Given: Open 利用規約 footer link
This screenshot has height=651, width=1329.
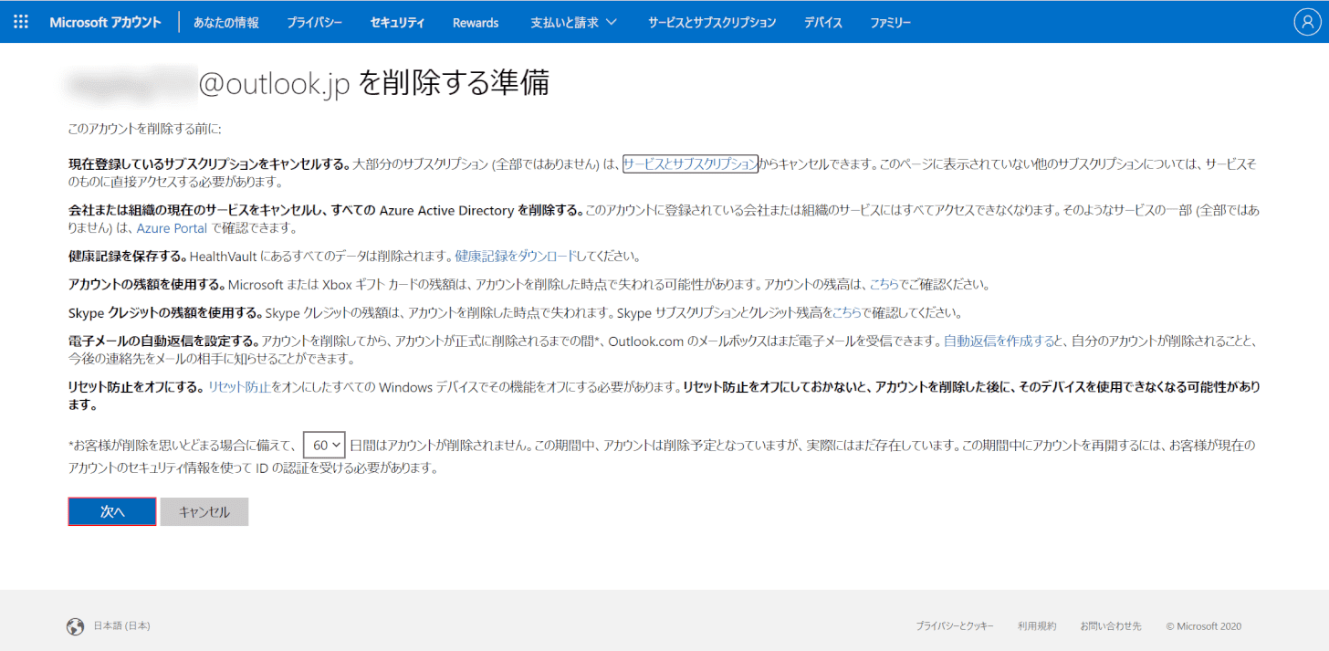Looking at the screenshot, I should coord(1037,626).
